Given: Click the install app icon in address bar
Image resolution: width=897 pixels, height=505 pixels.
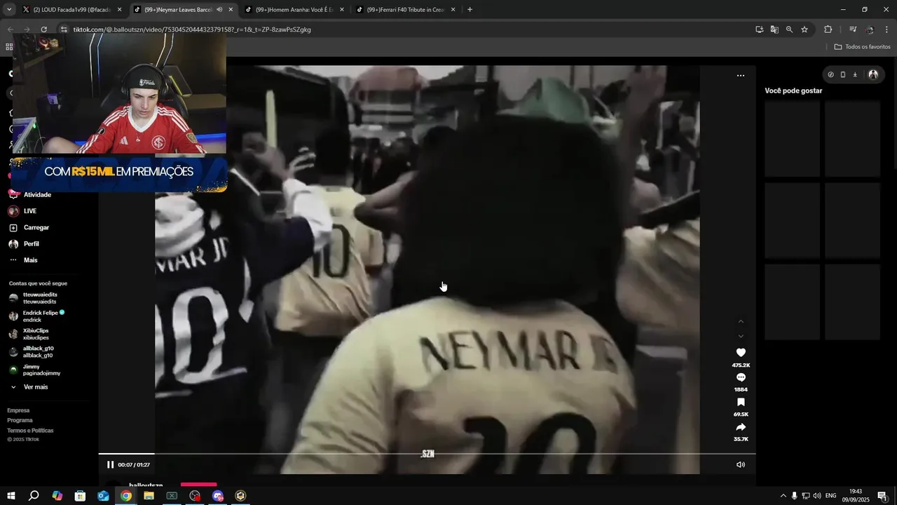Looking at the screenshot, I should click(760, 29).
